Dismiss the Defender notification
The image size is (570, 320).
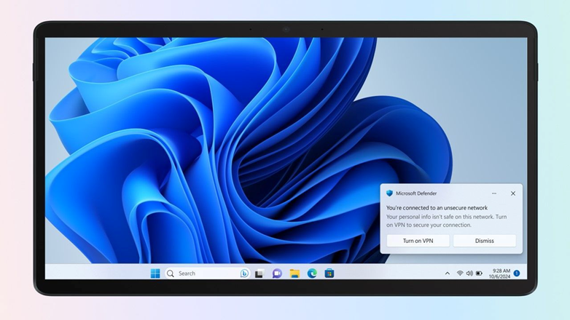484,241
